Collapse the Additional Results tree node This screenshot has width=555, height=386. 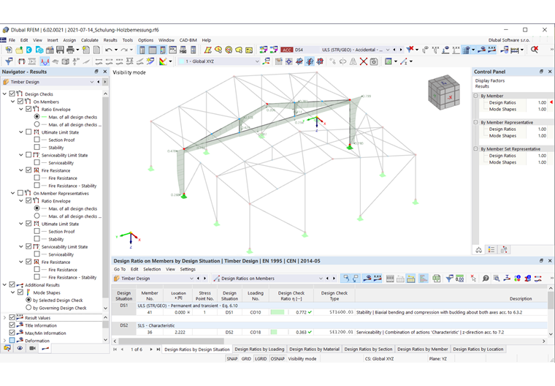tap(4, 284)
